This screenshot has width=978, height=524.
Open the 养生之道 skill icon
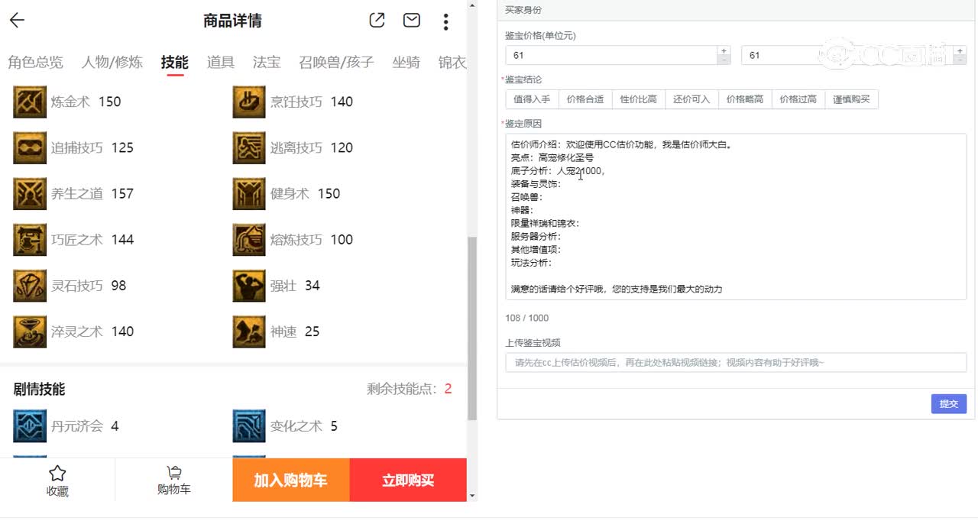(29, 193)
